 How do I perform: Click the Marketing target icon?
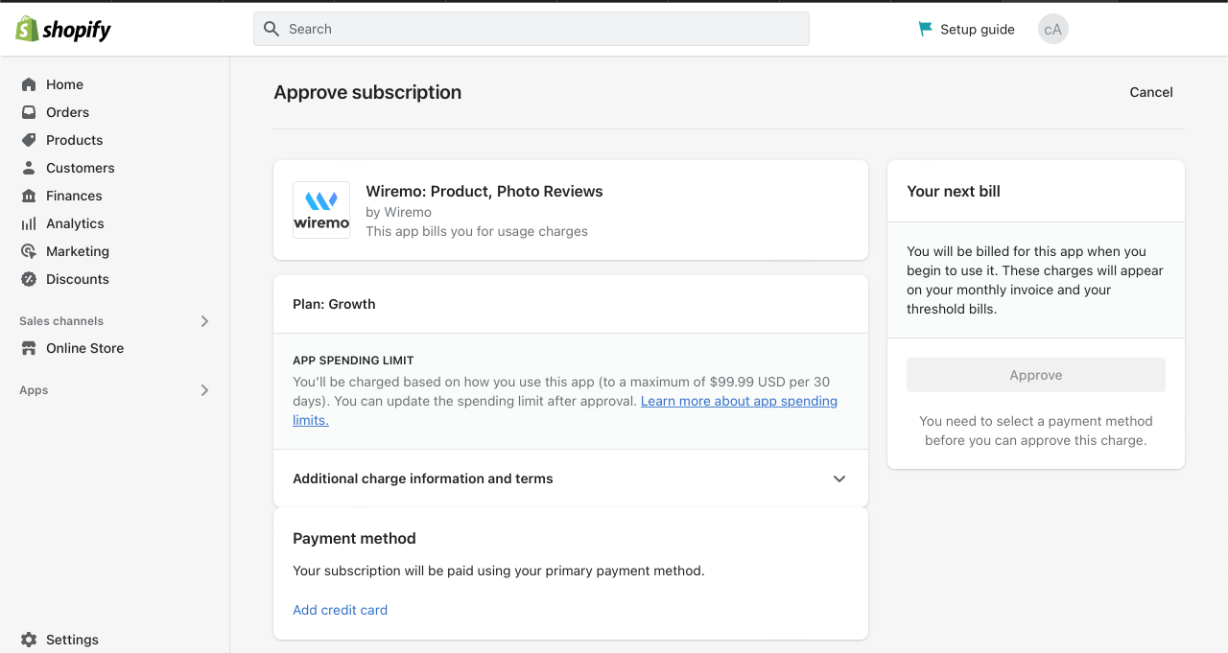[x=29, y=251]
